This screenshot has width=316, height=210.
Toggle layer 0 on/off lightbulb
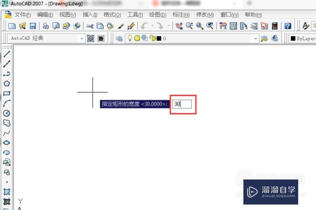pos(130,38)
